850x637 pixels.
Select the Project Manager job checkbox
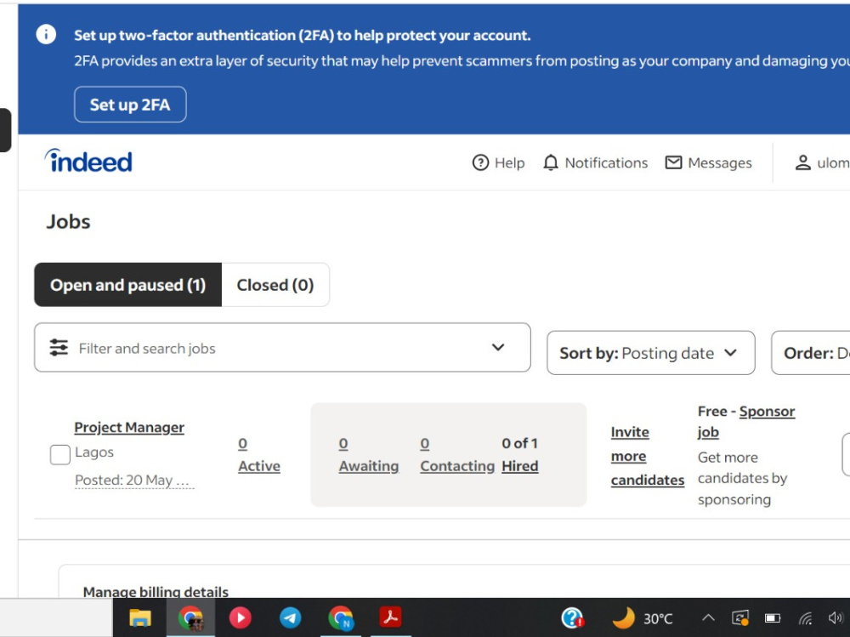point(60,455)
